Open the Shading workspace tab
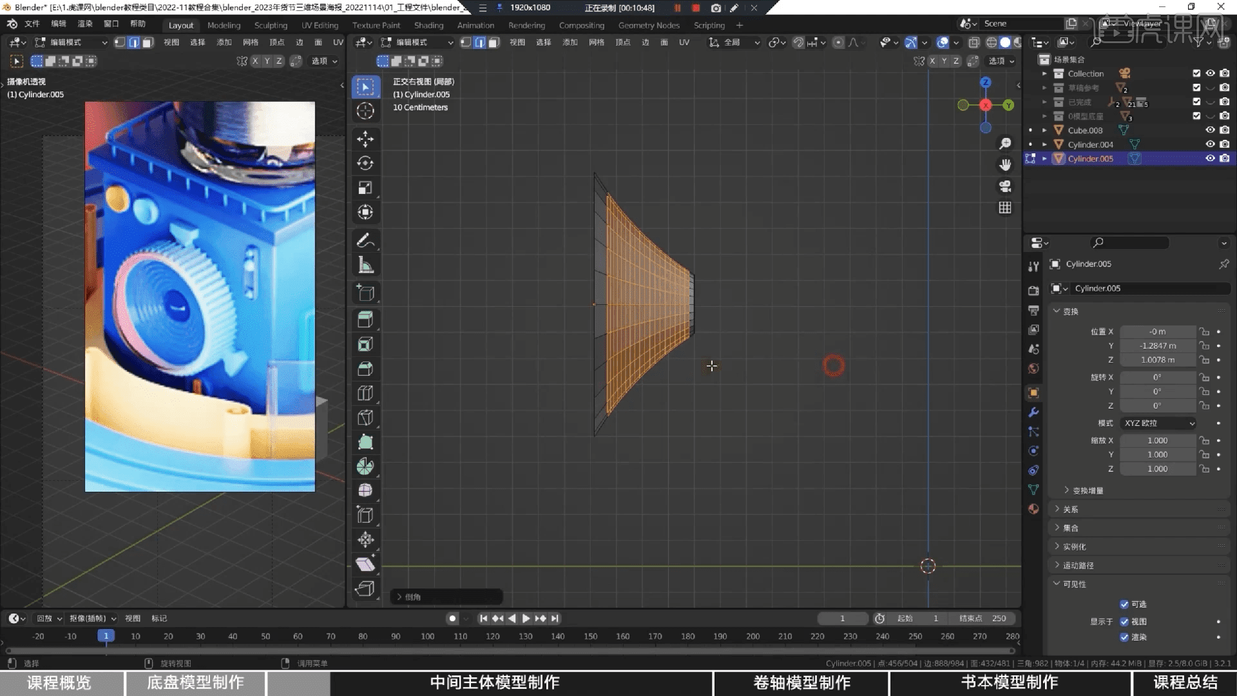Image resolution: width=1237 pixels, height=696 pixels. point(428,25)
